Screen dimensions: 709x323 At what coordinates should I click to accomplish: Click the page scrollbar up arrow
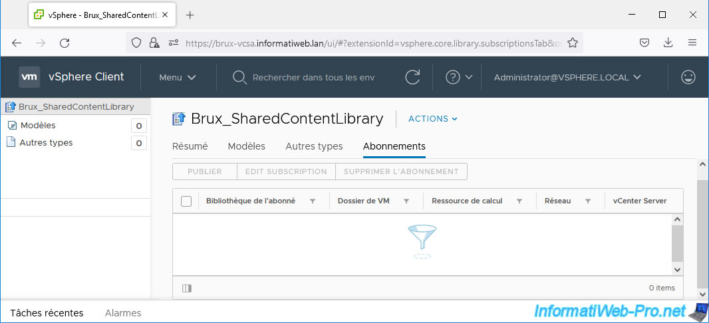coord(703,164)
